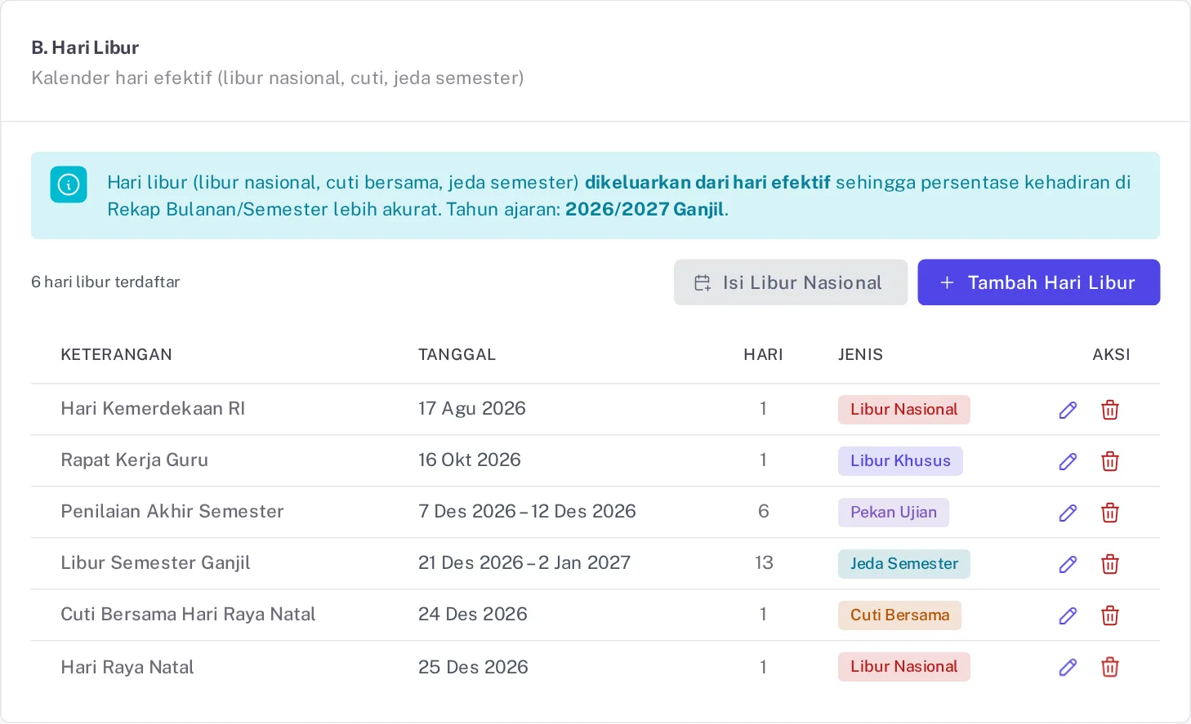
Task: Delete the Hari Kemerdekaan RI holiday
Action: pos(1110,410)
